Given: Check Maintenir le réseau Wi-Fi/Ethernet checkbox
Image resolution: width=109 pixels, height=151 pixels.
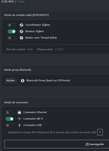Looking at the screenshot, I should click(5, 132).
